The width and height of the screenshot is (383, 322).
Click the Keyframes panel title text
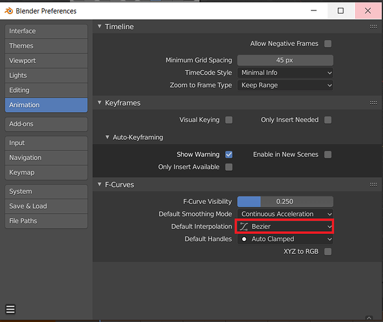tap(123, 103)
